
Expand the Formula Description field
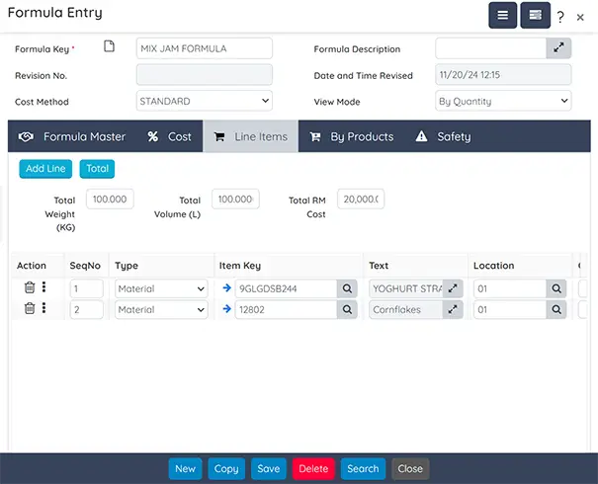pyautogui.click(x=558, y=48)
